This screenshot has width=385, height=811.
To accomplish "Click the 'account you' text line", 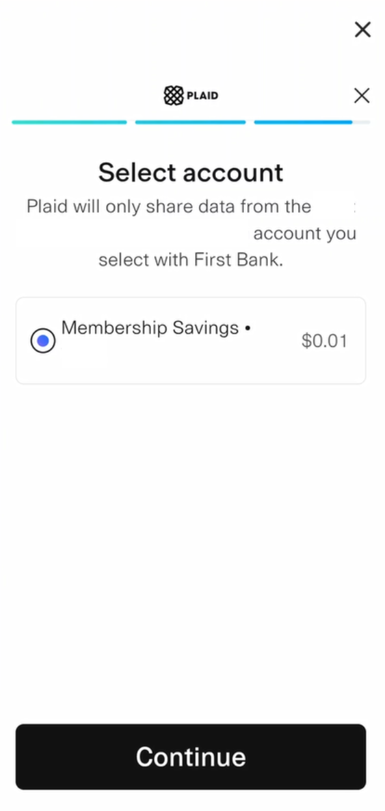I will click(304, 234).
